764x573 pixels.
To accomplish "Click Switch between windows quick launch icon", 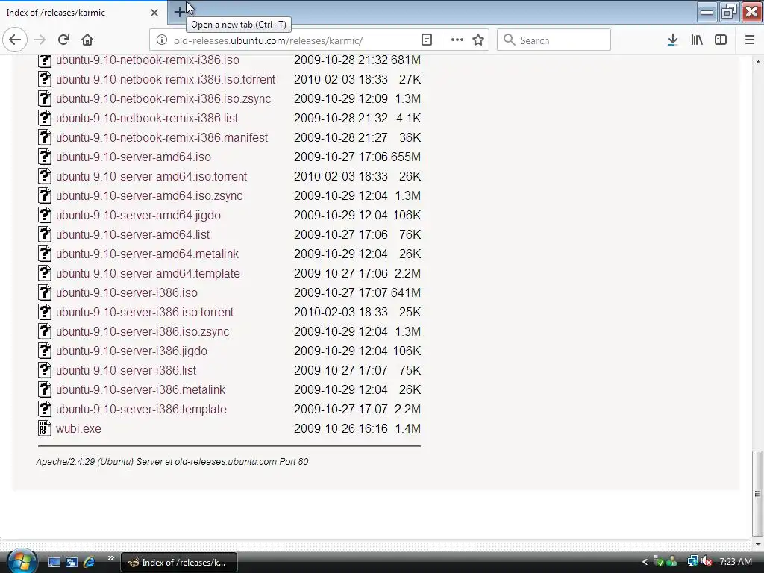I will pyautogui.click(x=72, y=563).
